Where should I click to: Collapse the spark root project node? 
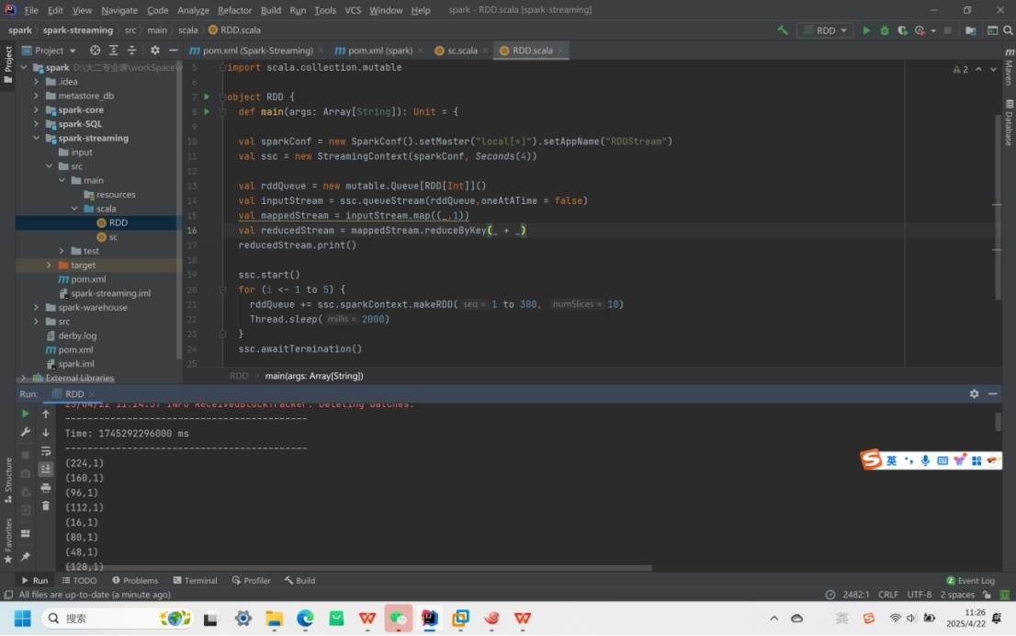click(24, 67)
